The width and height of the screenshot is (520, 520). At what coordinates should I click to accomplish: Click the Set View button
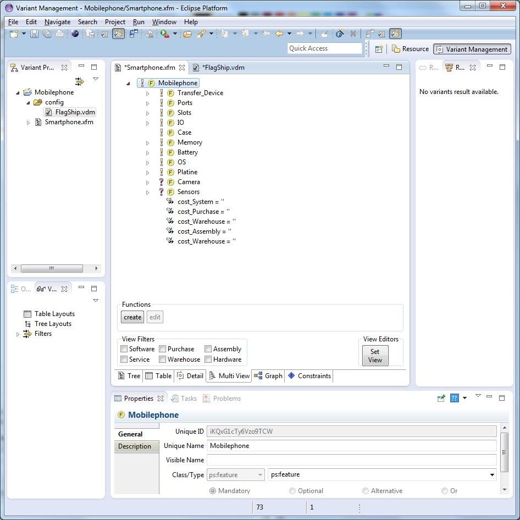click(375, 356)
